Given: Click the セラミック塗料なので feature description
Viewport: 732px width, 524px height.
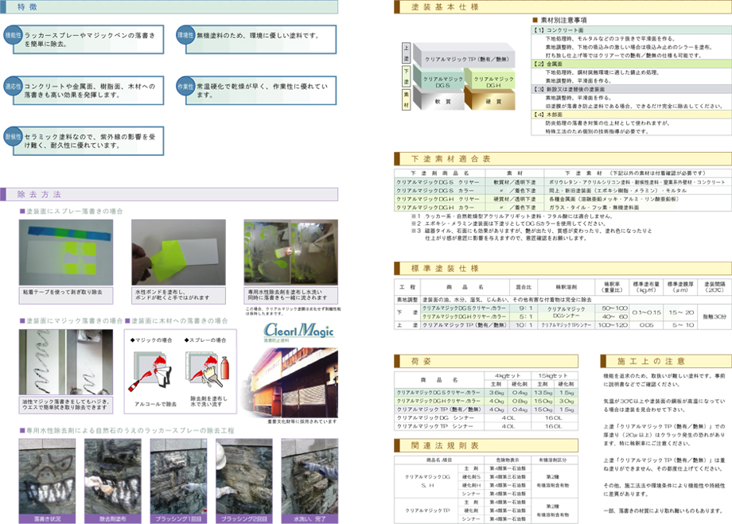Looking at the screenshot, I should pos(90,141).
